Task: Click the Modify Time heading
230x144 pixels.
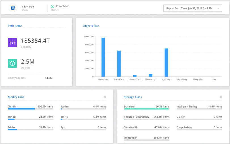Action: click(16, 97)
